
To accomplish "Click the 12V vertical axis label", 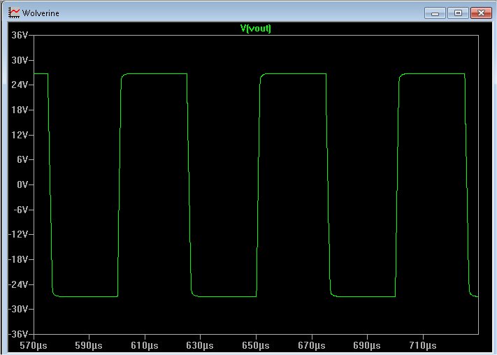I will coord(20,135).
